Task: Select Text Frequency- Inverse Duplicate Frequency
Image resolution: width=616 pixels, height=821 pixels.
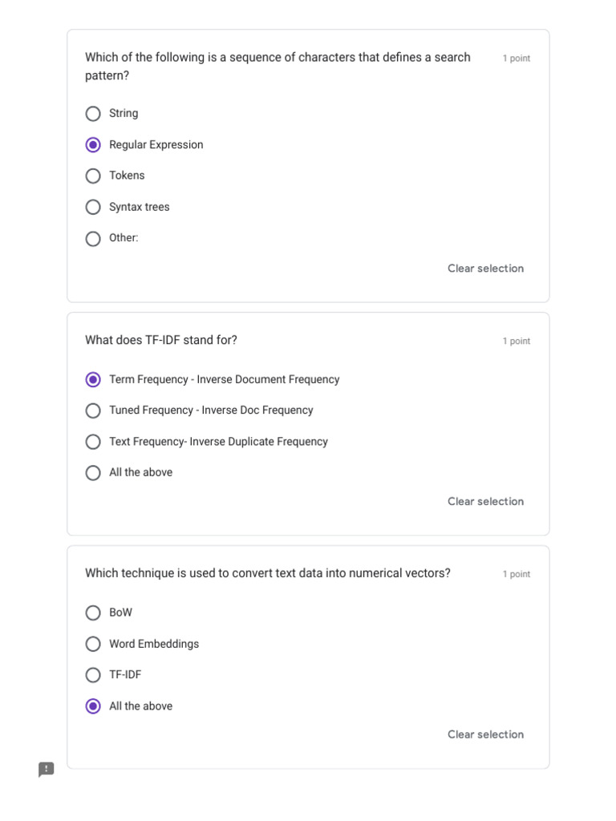Action: click(x=93, y=442)
